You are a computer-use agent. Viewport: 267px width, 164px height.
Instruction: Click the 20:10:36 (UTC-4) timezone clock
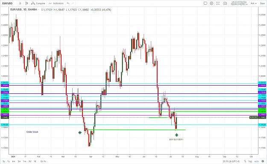click(x=231, y=161)
